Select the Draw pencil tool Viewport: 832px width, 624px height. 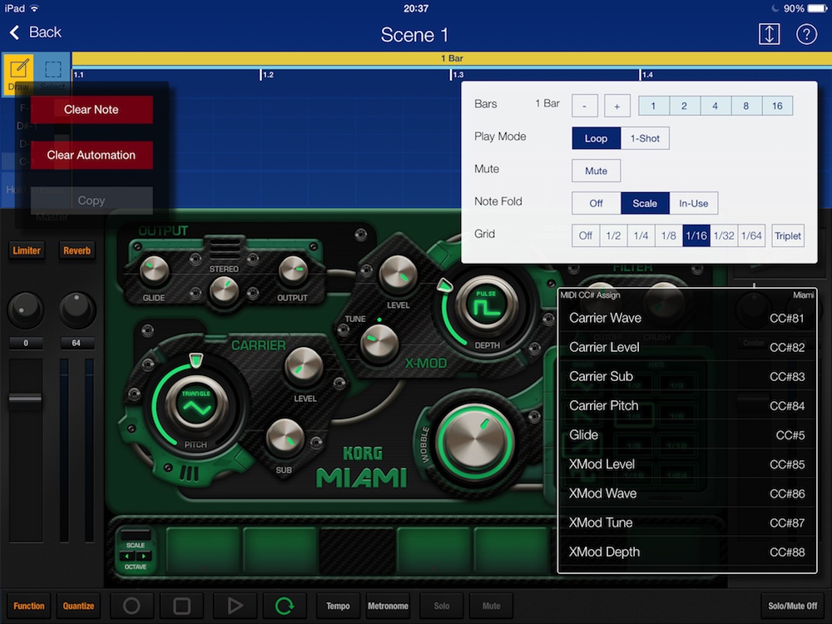tap(18, 74)
